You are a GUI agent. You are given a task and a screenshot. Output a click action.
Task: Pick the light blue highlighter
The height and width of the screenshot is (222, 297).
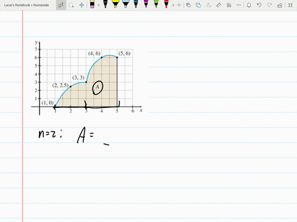point(126,4)
